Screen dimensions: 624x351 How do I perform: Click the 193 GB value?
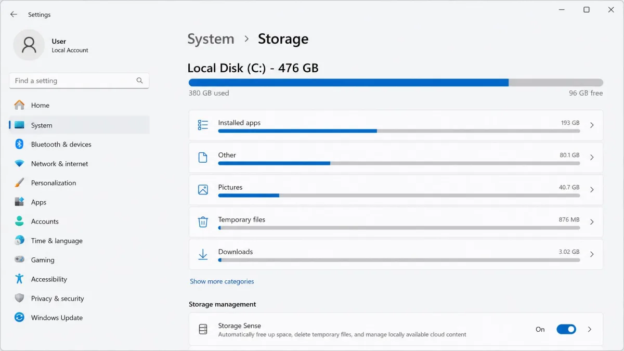[570, 123]
